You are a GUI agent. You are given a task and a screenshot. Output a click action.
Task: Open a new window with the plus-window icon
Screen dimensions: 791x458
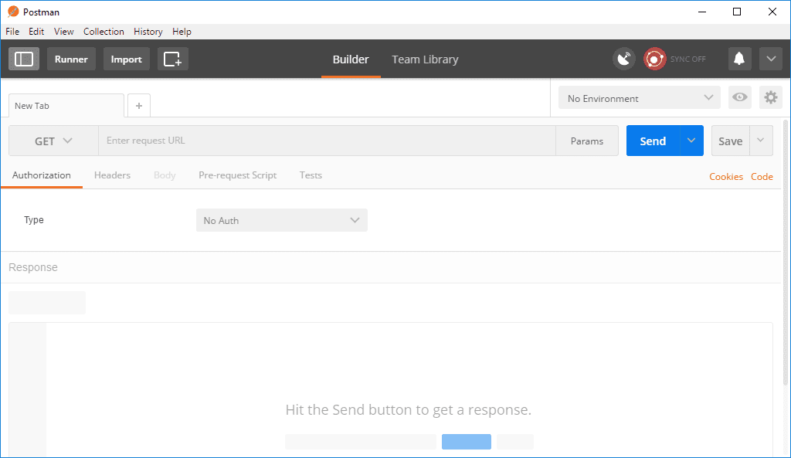172,59
